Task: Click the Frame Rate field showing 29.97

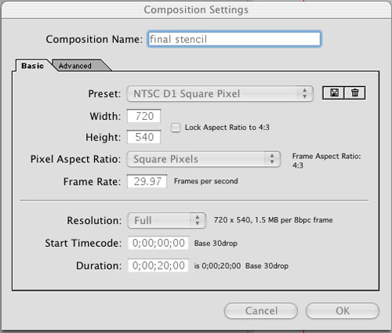Action: (147, 181)
